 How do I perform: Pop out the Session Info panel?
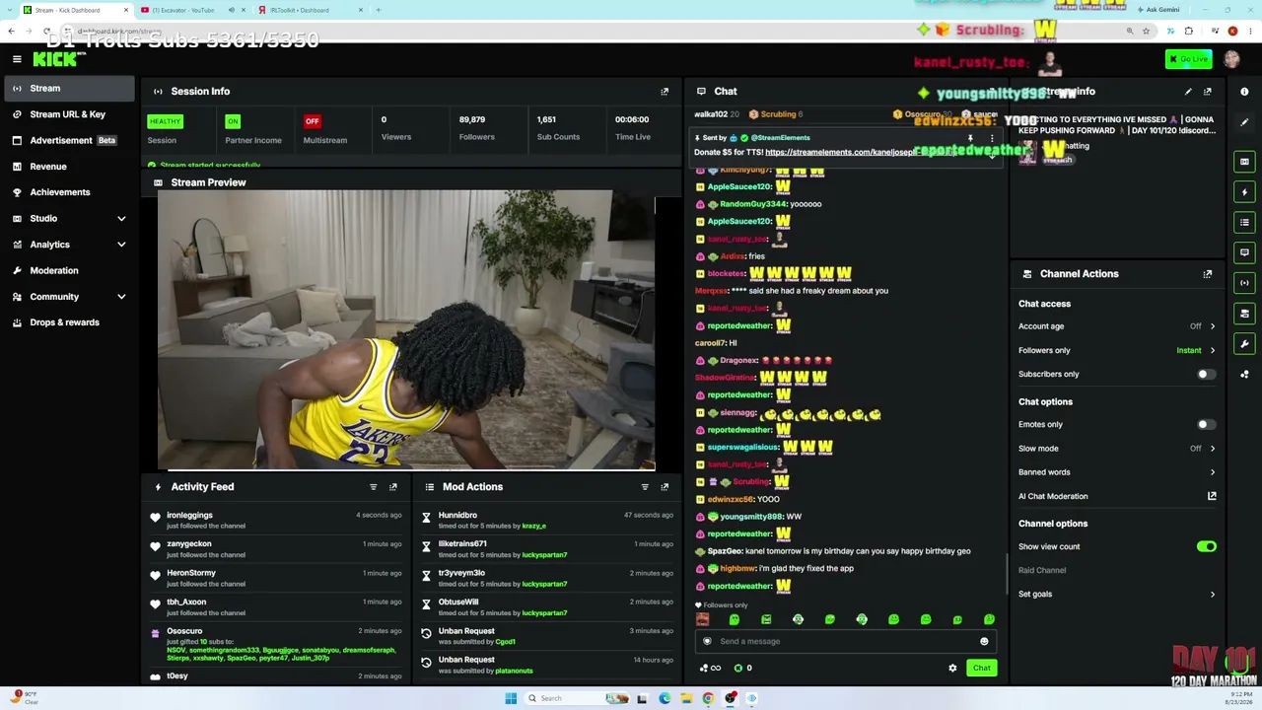665,92
